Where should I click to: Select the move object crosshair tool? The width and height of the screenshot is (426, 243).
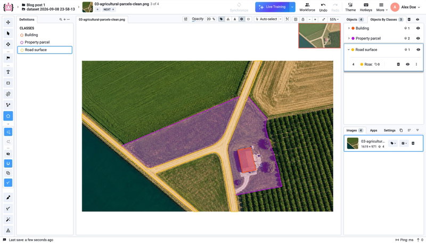point(8,44)
